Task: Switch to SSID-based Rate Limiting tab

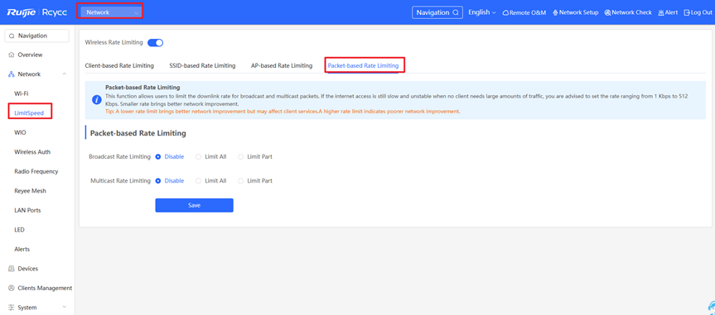Action: point(202,65)
